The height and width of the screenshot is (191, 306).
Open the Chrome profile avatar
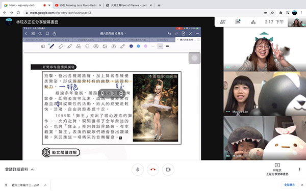click(x=294, y=13)
